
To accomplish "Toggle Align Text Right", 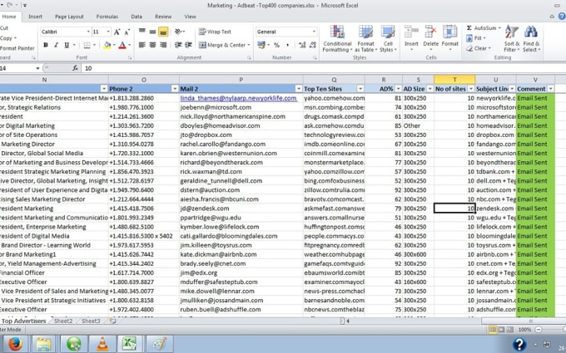I will [163, 45].
